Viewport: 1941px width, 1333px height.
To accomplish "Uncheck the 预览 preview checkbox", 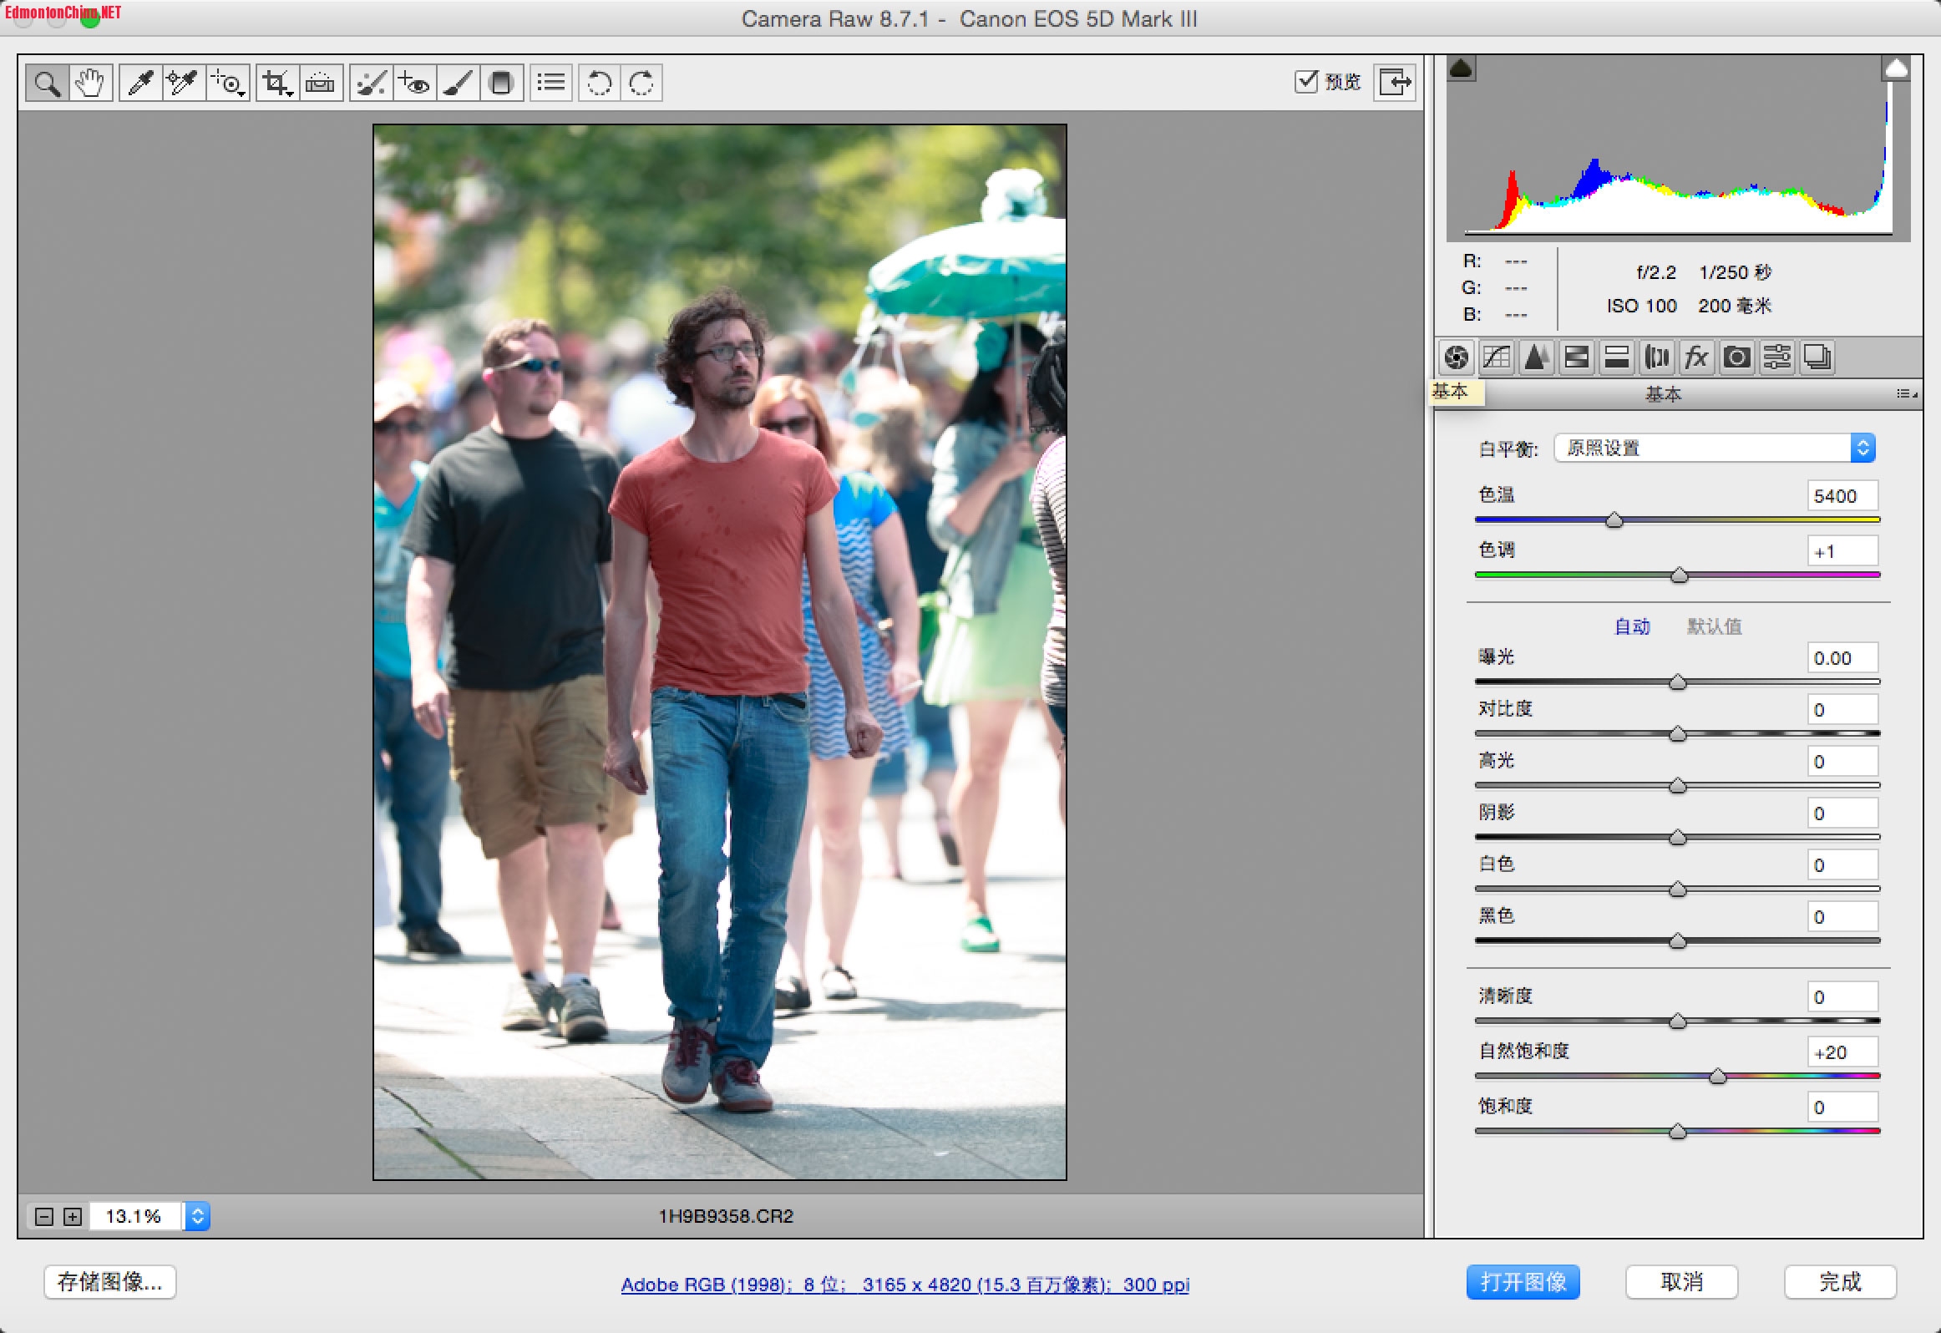I will pyautogui.click(x=1306, y=81).
